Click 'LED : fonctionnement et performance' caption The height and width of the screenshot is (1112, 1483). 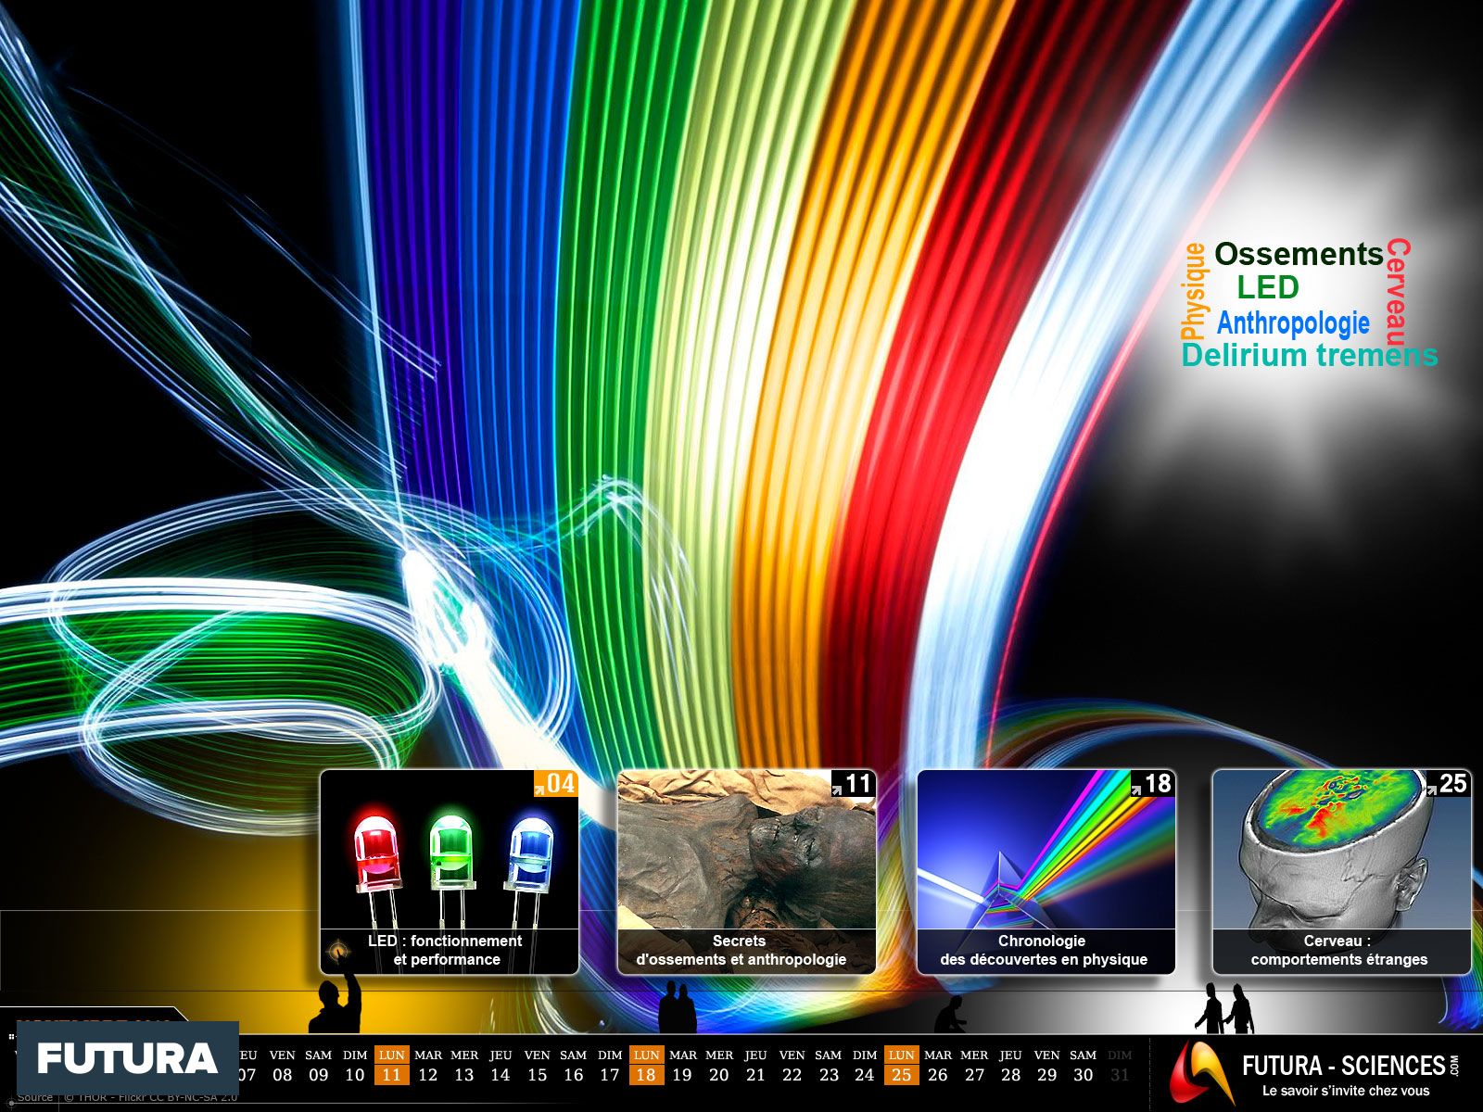pos(446,950)
